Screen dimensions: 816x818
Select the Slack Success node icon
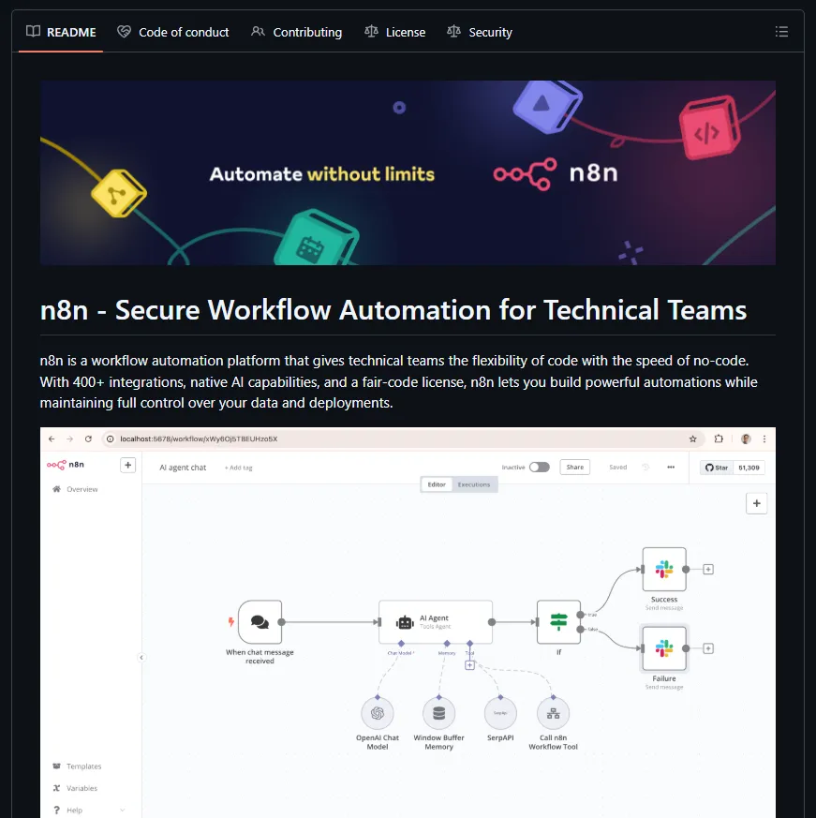coord(664,569)
